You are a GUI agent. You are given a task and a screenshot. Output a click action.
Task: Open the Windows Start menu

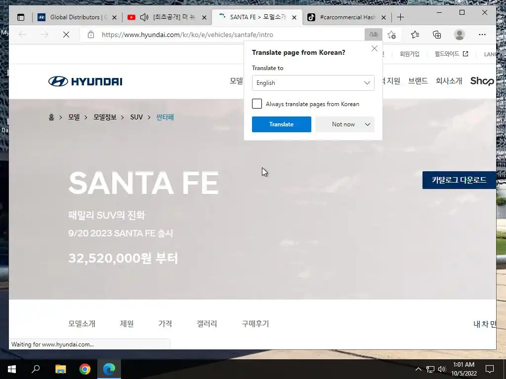pos(12,369)
